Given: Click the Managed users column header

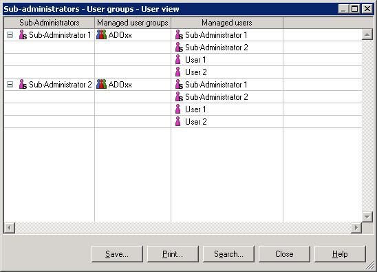Looking at the screenshot, I should pos(227,23).
